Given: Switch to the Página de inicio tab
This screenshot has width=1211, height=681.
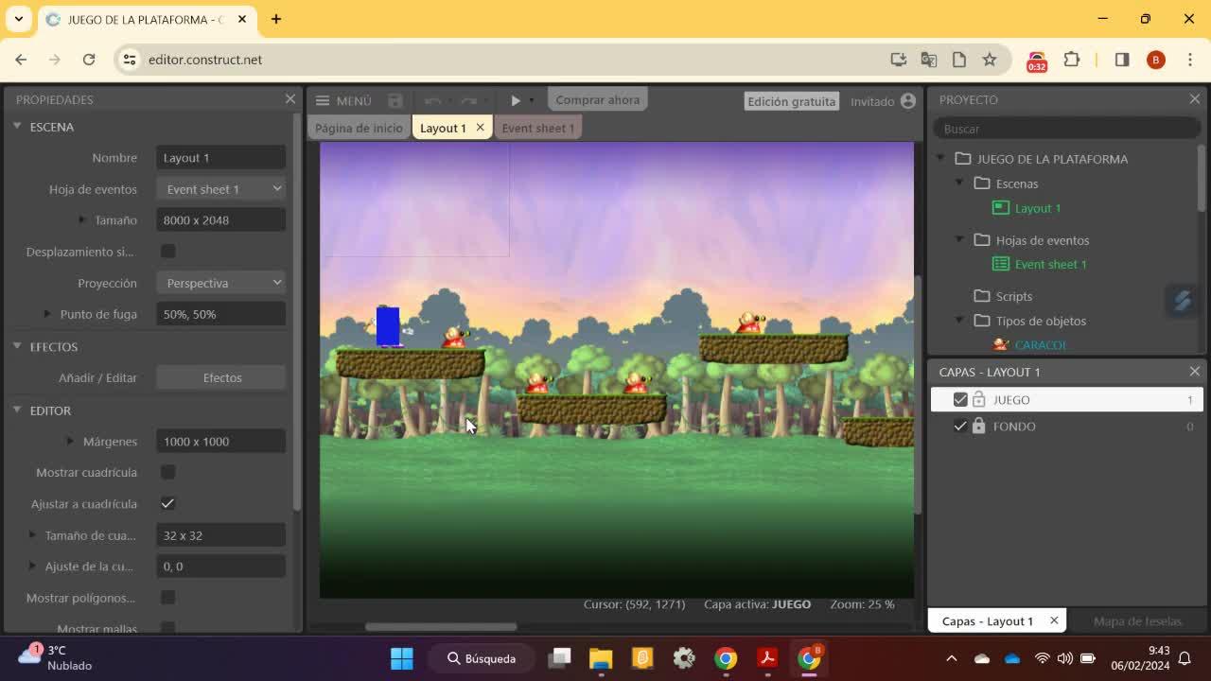Looking at the screenshot, I should point(359,128).
